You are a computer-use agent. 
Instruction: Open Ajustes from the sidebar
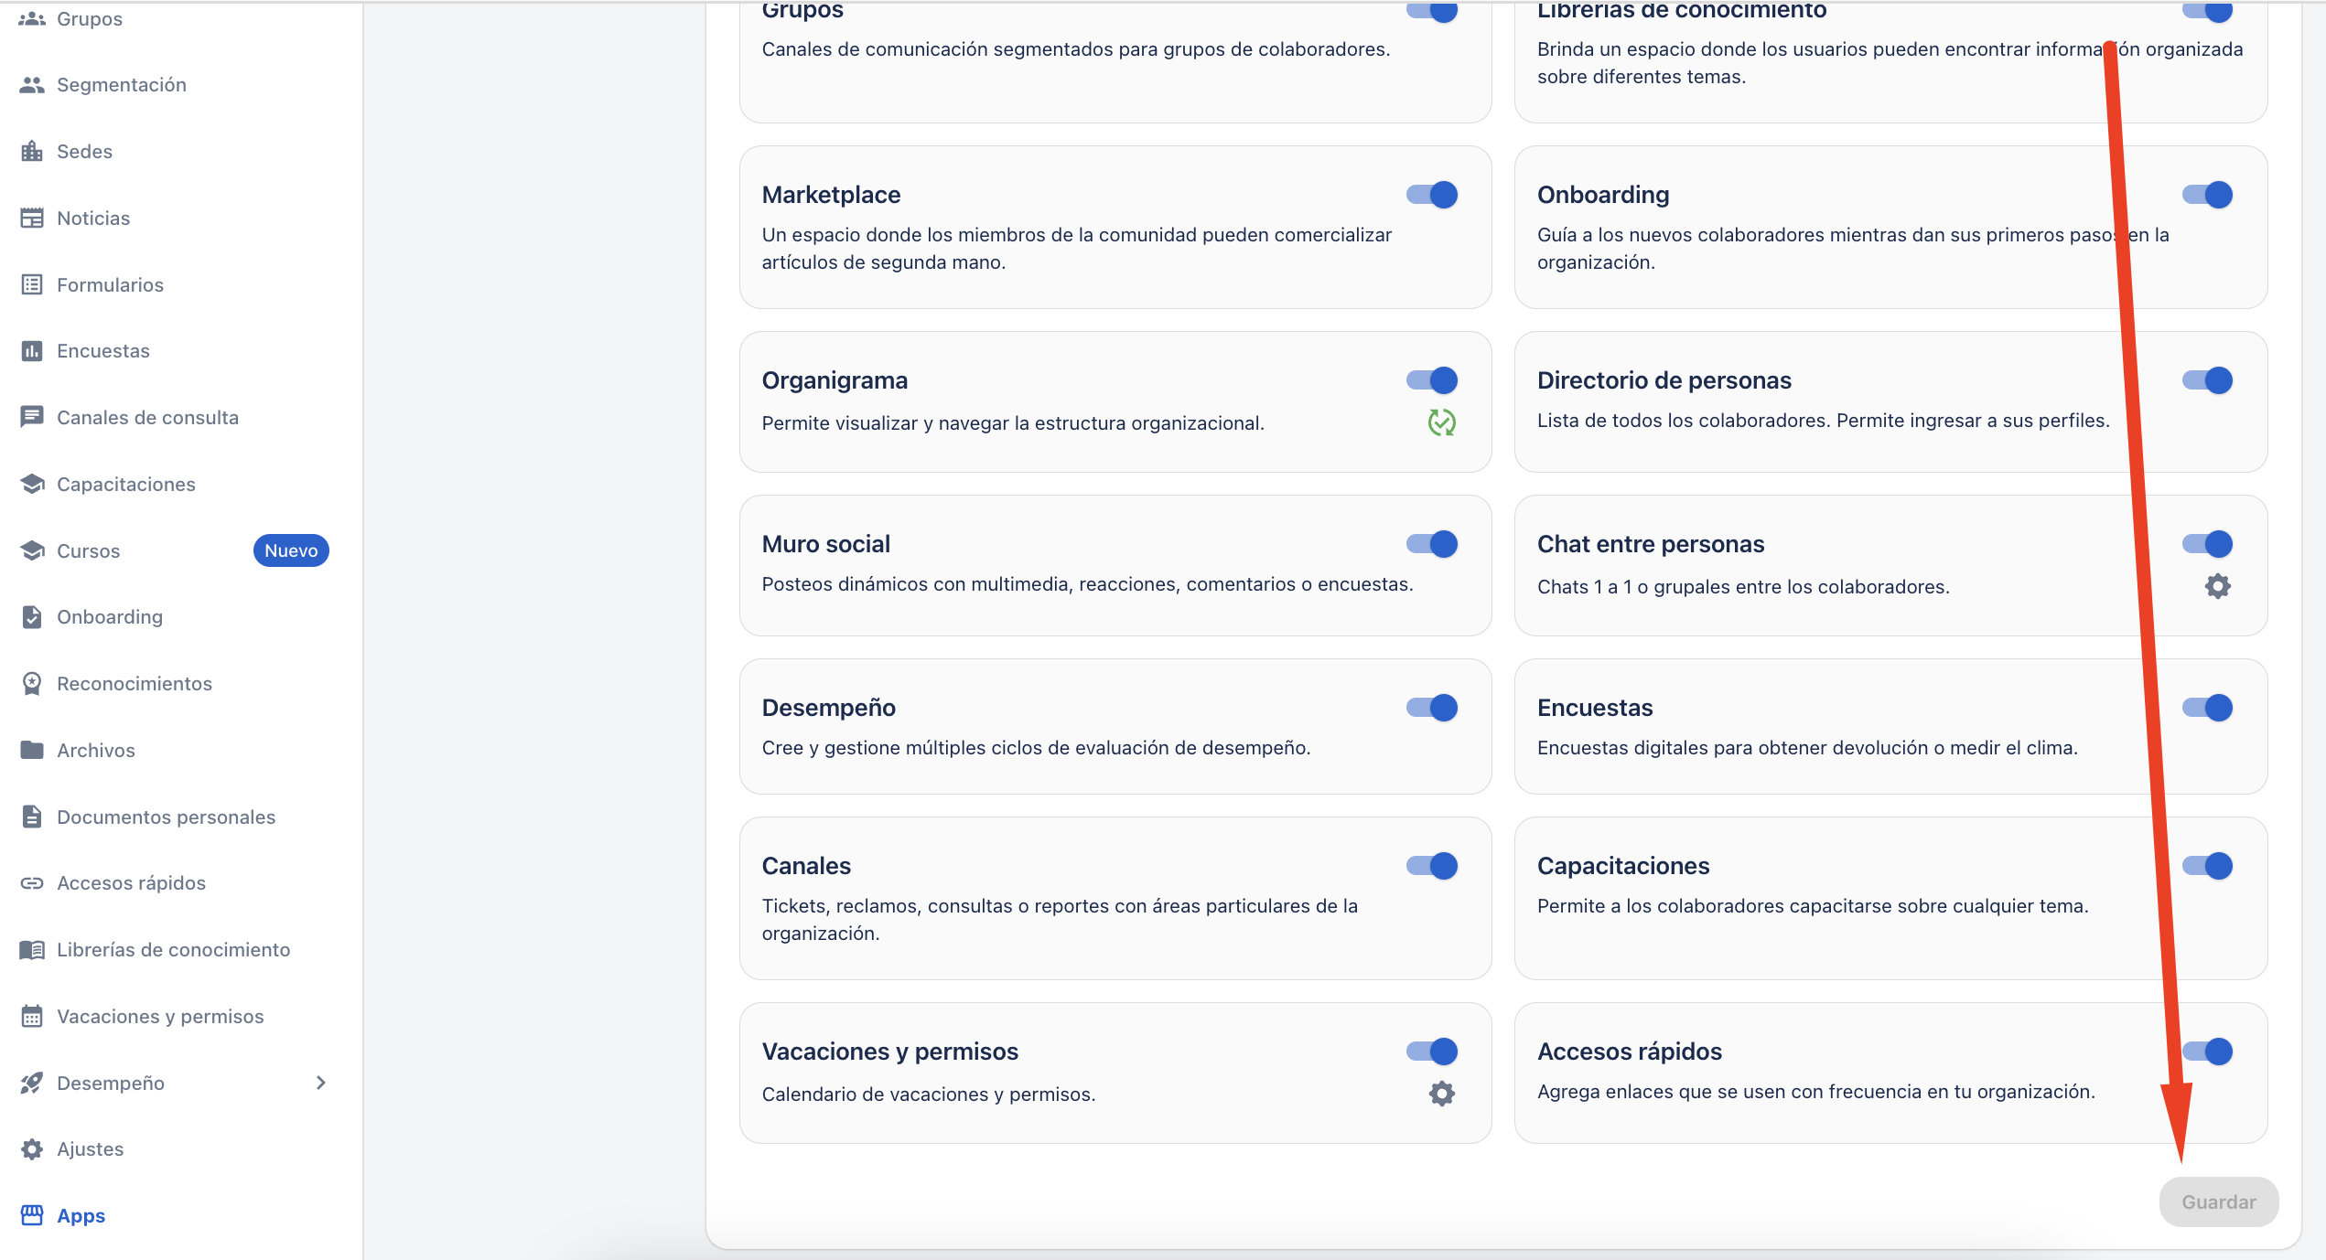click(90, 1149)
